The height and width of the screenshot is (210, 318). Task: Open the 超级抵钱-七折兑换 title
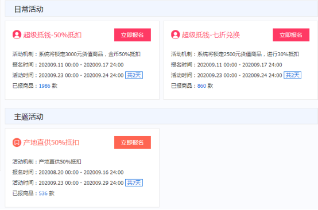point(211,35)
